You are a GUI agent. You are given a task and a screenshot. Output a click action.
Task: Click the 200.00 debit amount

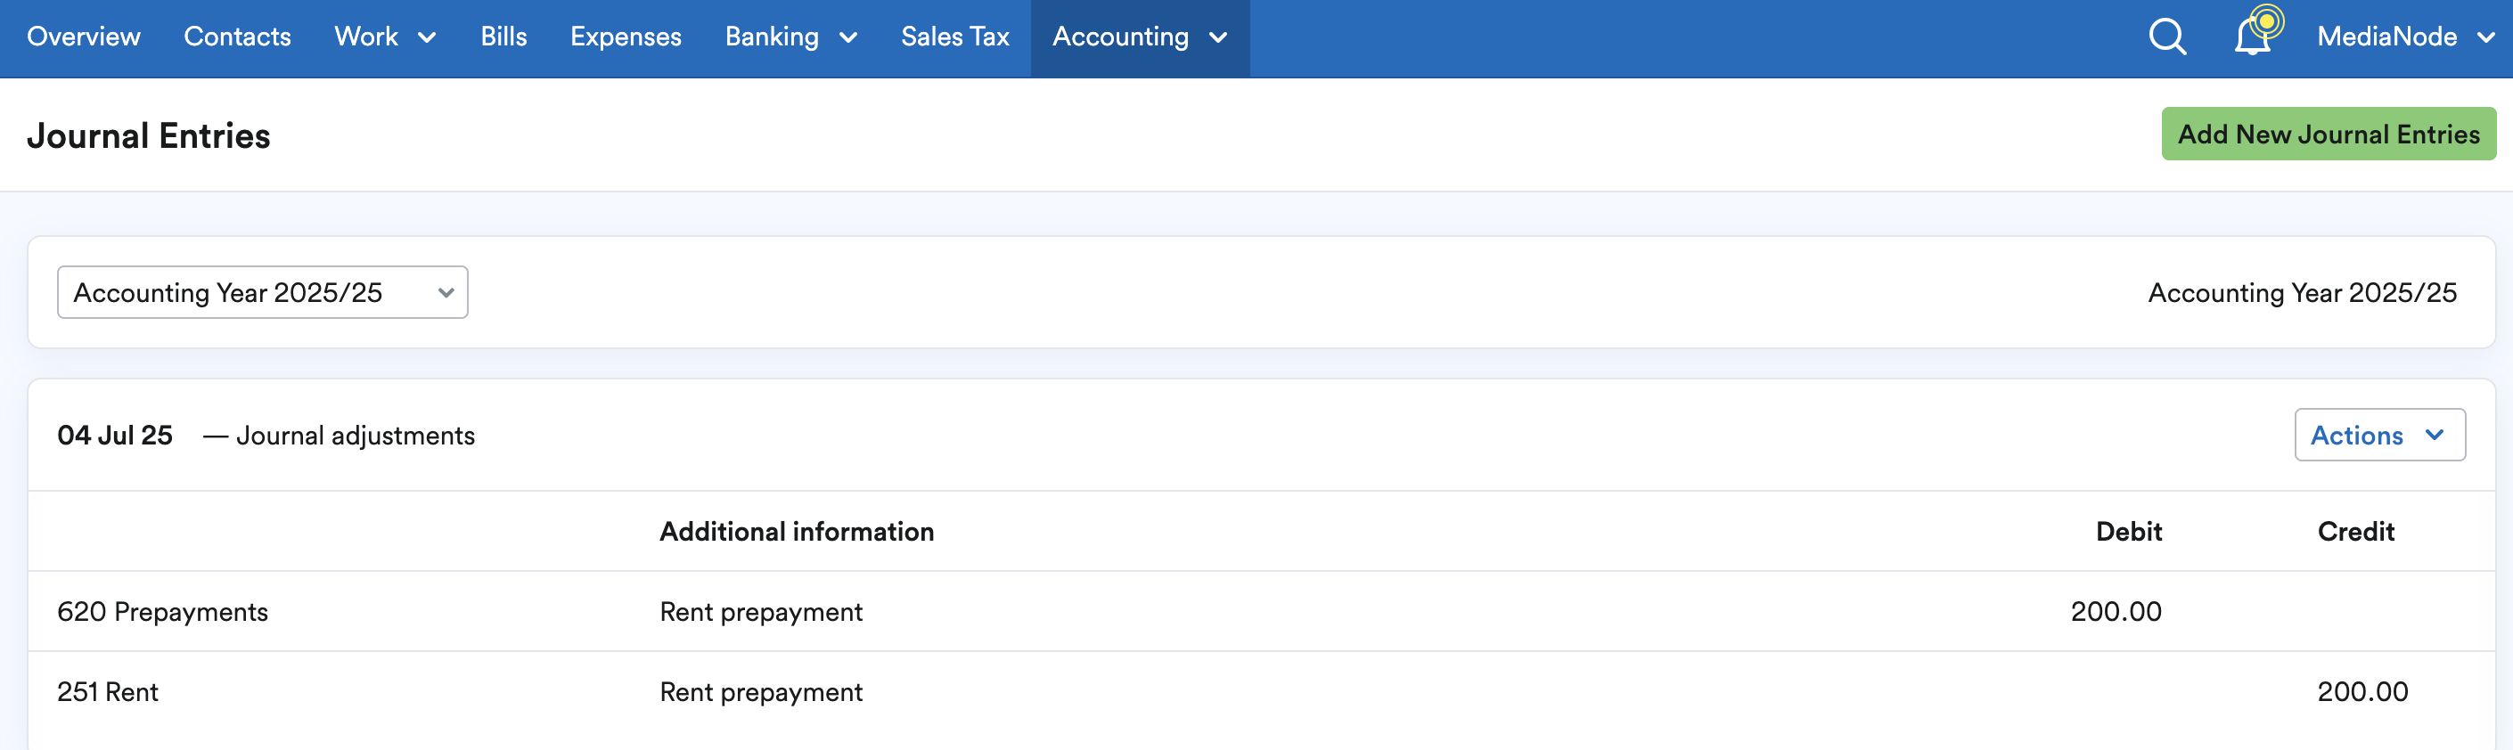[x=2115, y=612]
